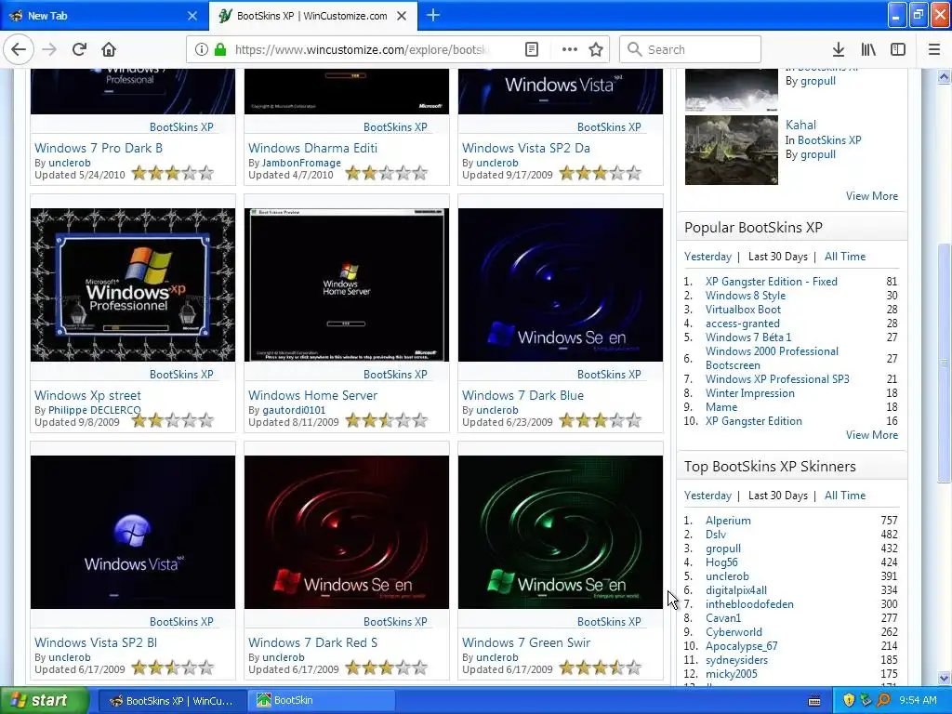Viewport: 952px width, 714px height.
Task: Switch to BootSkin taskbar window
Action: (x=322, y=700)
